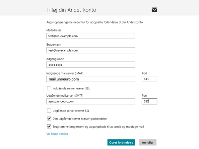Screen dimensions: 199x149
Task: Click the 'Adgangskode' field label
Action: pos(55,59)
